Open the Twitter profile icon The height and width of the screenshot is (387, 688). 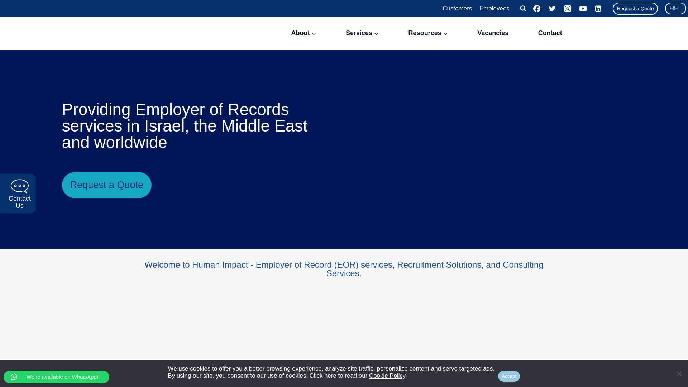[x=552, y=9]
